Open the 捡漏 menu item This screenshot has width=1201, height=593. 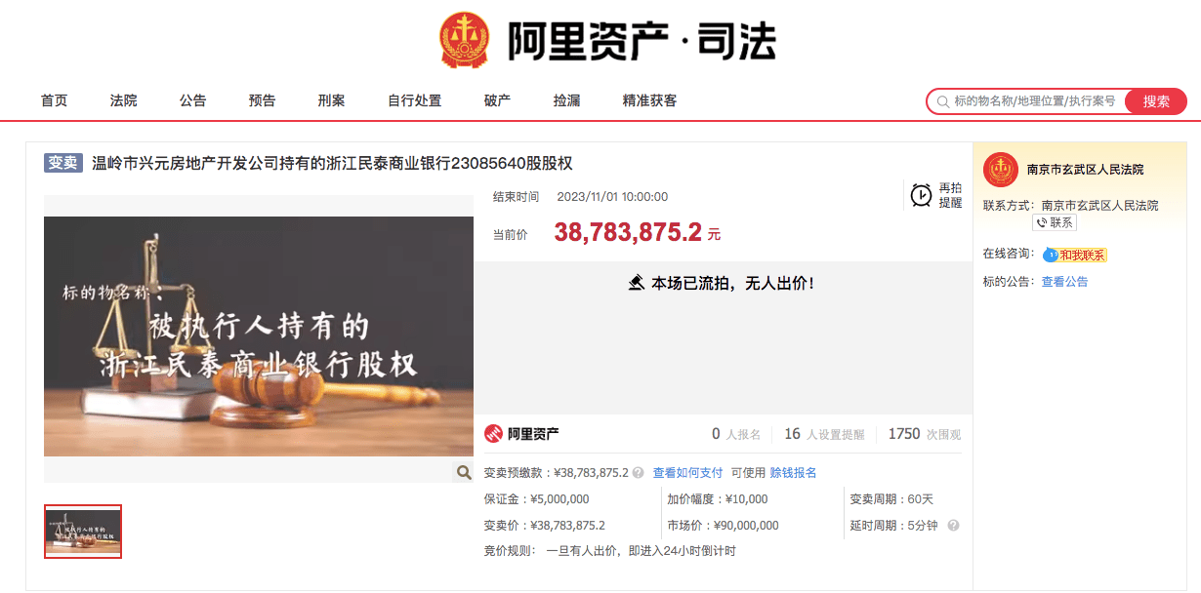point(567,100)
